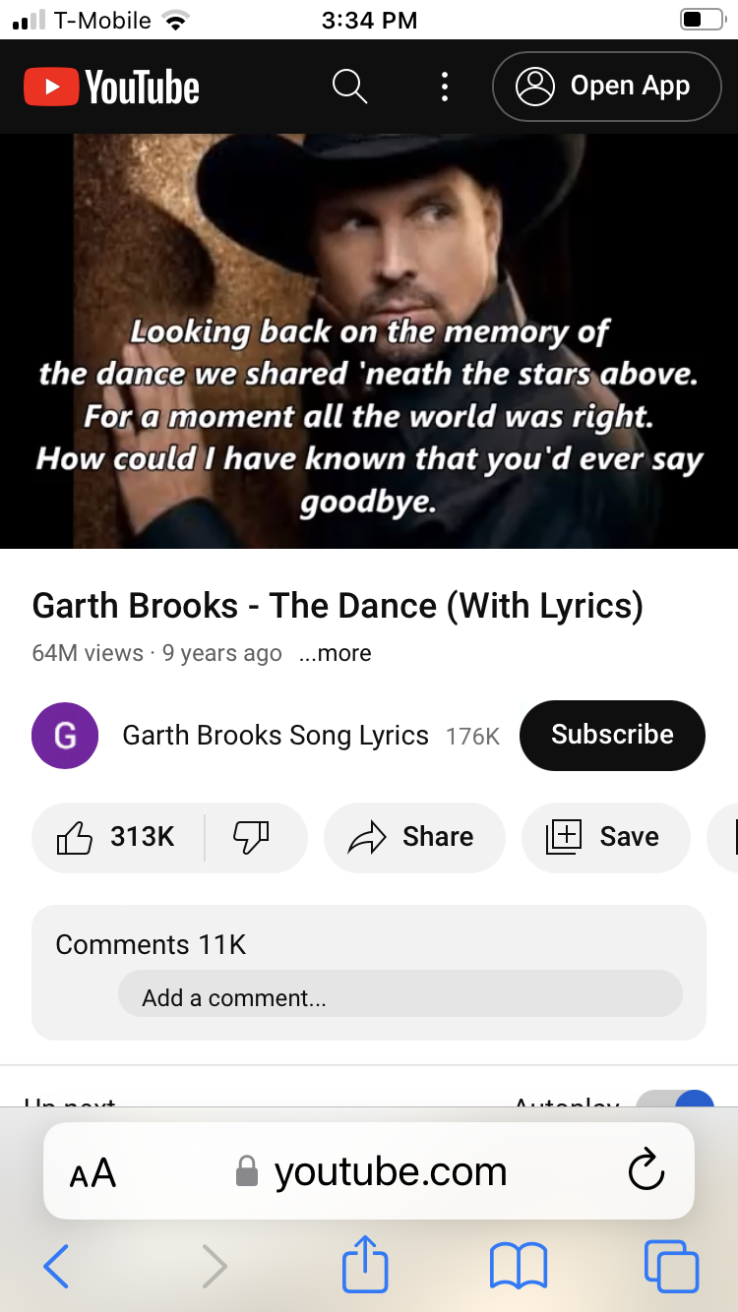Open YouTube search with magnifier icon
This screenshot has width=738, height=1312.
point(349,87)
